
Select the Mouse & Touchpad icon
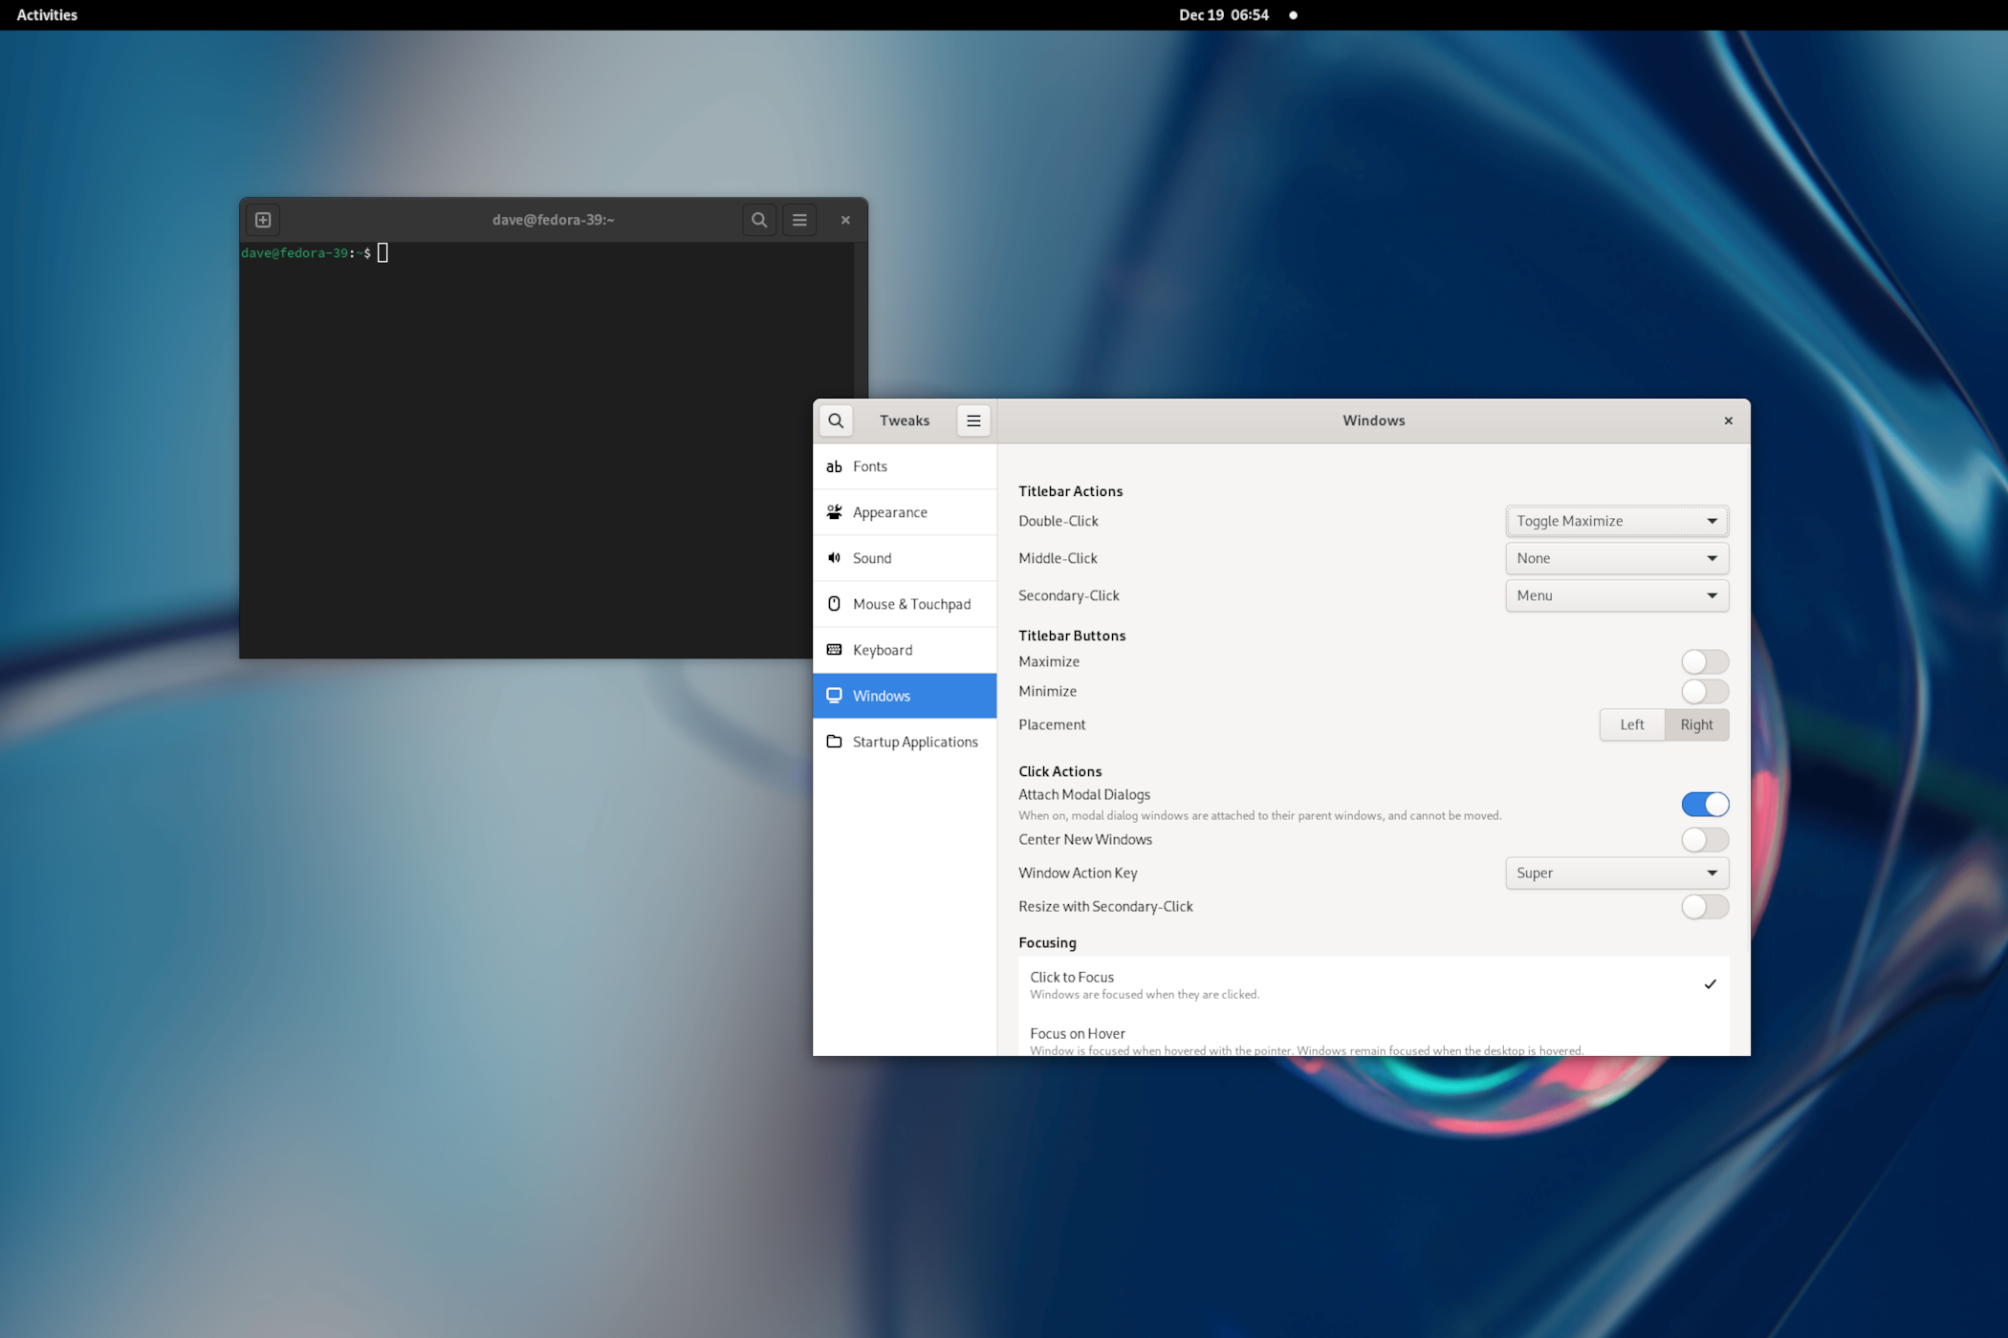point(834,603)
